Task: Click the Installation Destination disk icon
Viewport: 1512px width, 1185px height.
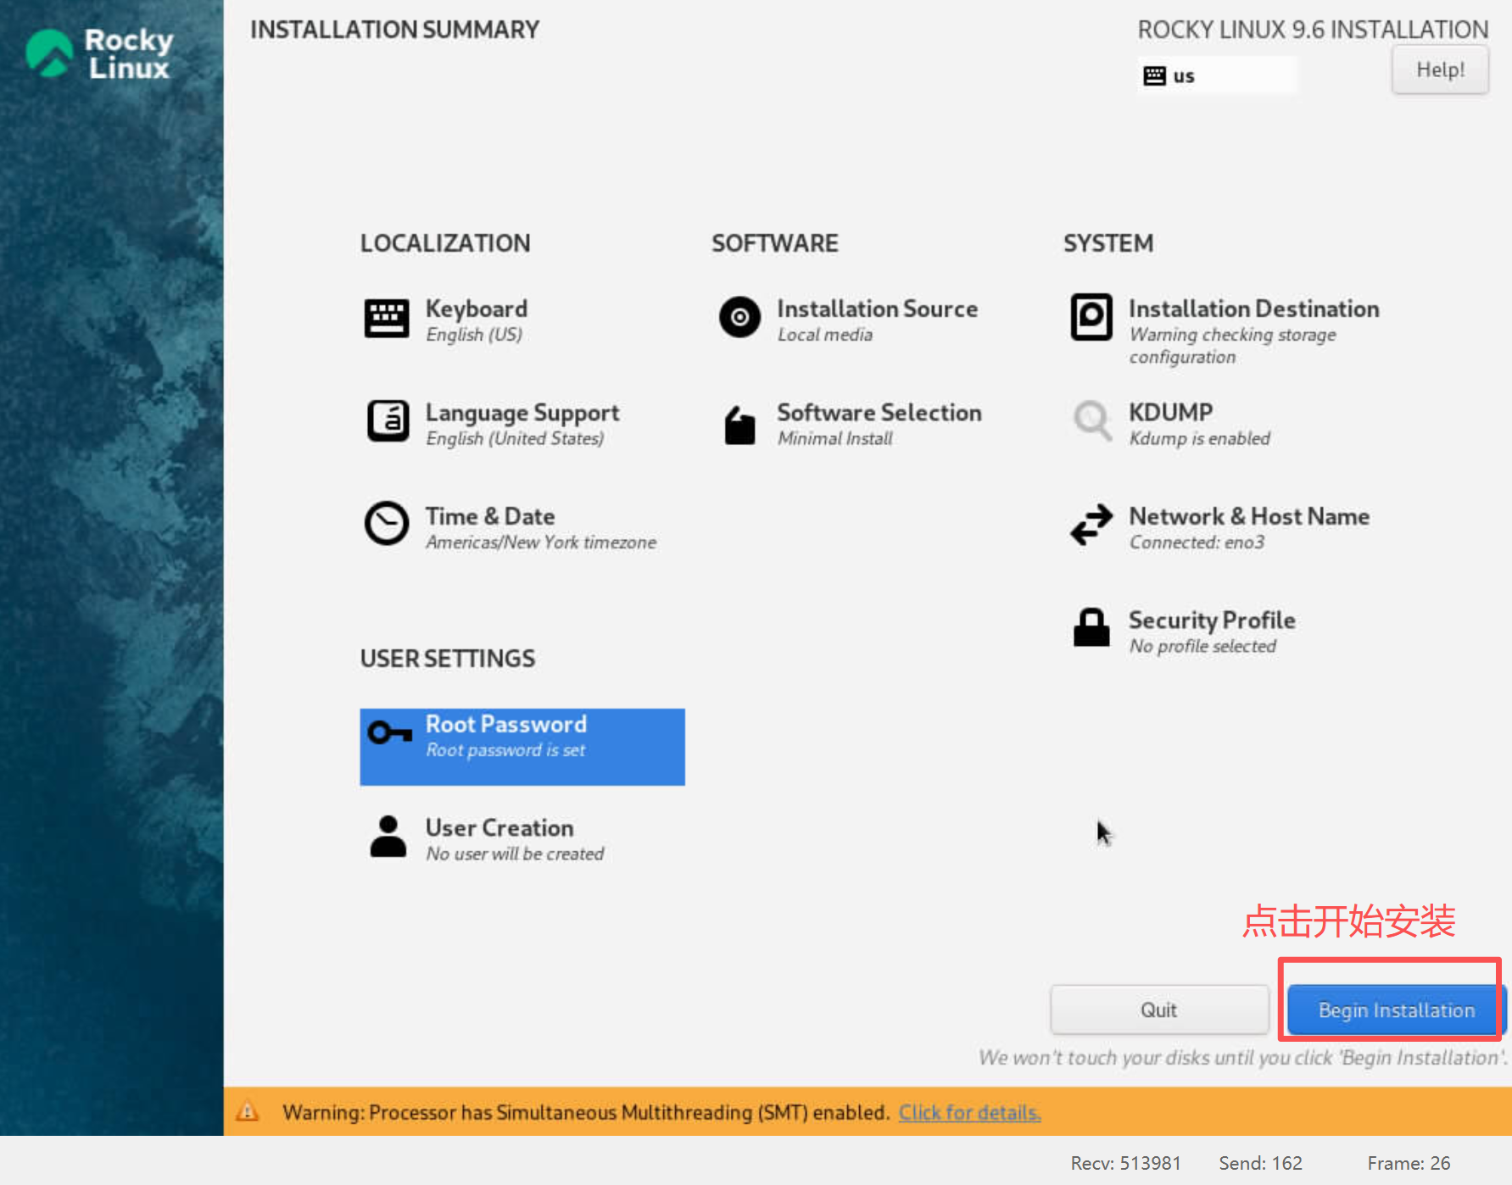Action: [1091, 318]
